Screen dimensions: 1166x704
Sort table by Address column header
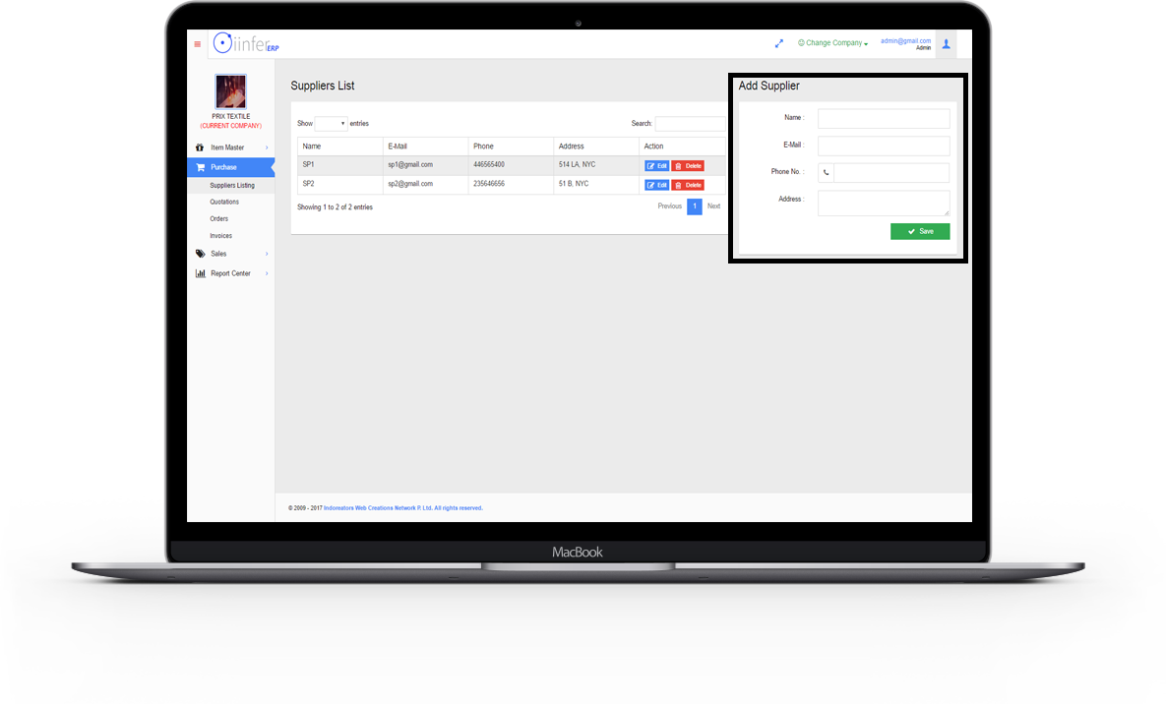pos(596,147)
